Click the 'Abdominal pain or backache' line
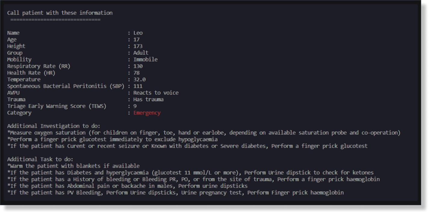Image resolution: width=429 pixels, height=213 pixels. pyautogui.click(x=127, y=186)
